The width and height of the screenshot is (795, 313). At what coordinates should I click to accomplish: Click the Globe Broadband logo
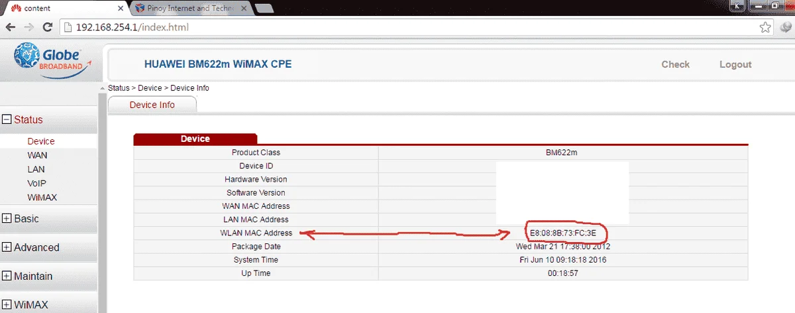click(51, 62)
